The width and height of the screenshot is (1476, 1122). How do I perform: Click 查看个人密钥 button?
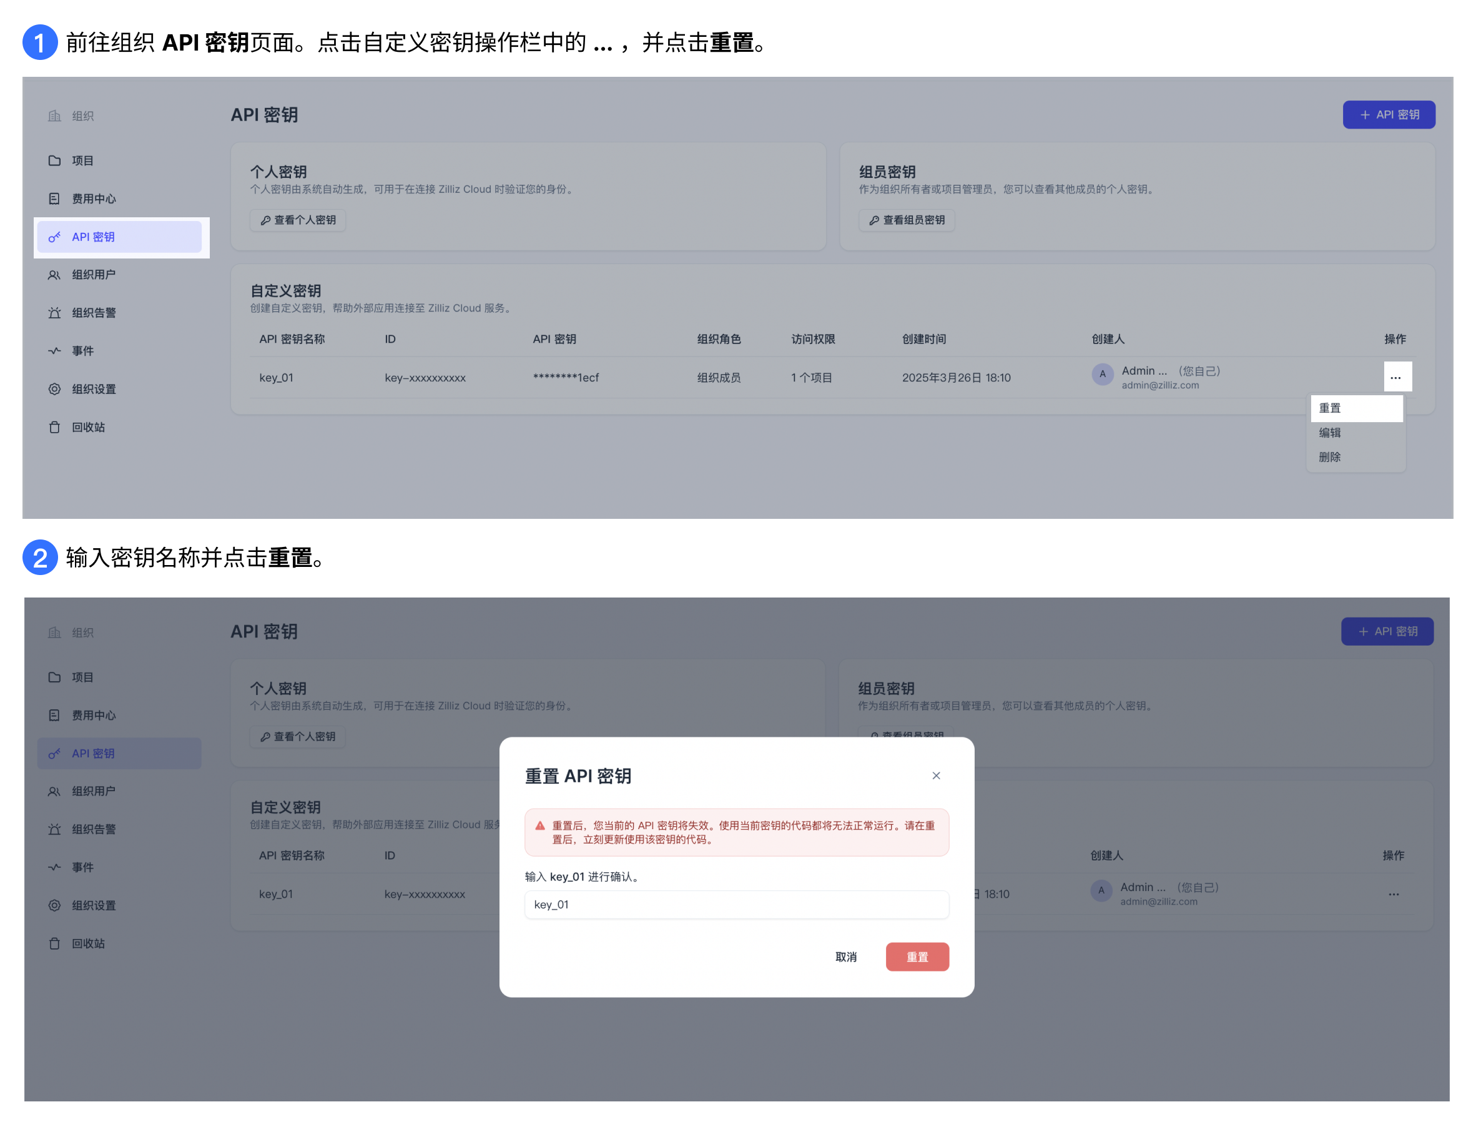(298, 220)
